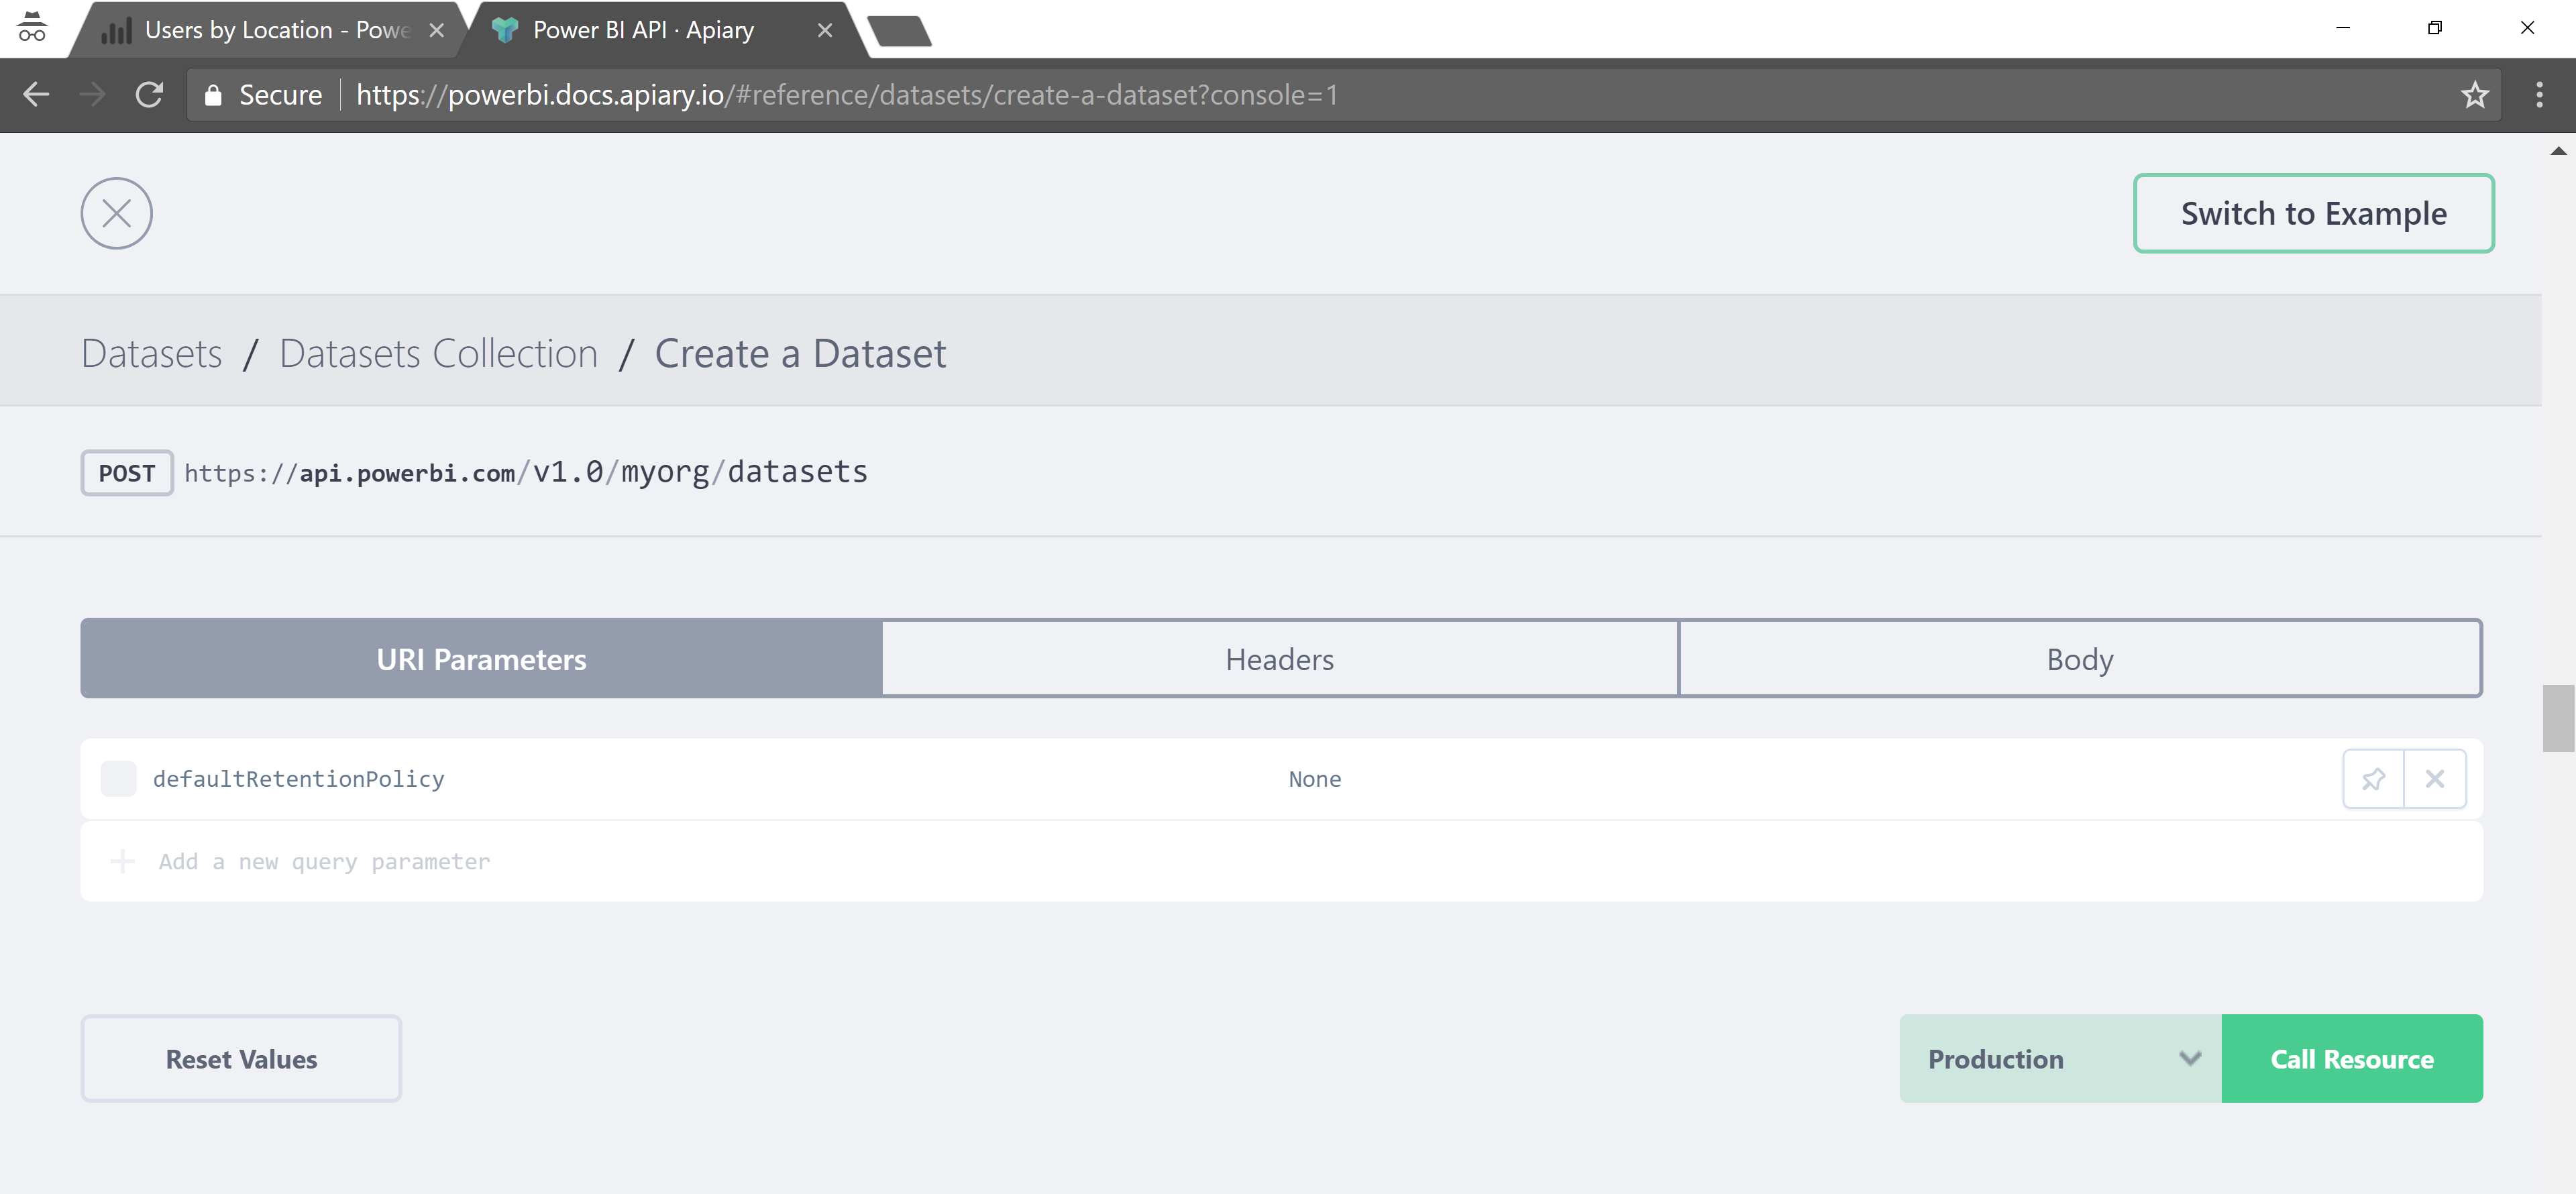This screenshot has height=1194, width=2576.
Task: Open the Body tab
Action: (x=2080, y=658)
